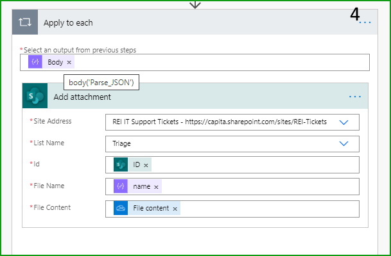This screenshot has height=256, width=391.
Task: Click the SharePoint icon on ID token
Action: click(121, 165)
